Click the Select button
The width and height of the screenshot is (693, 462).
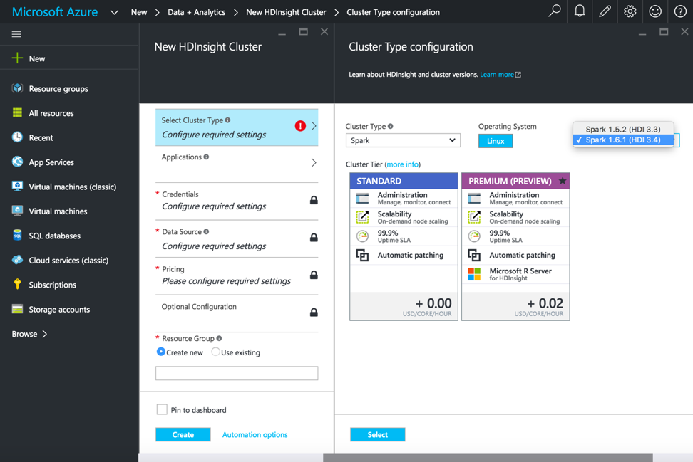pyautogui.click(x=377, y=435)
